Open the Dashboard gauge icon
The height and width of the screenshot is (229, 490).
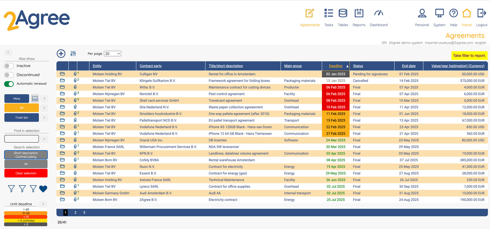(x=379, y=13)
